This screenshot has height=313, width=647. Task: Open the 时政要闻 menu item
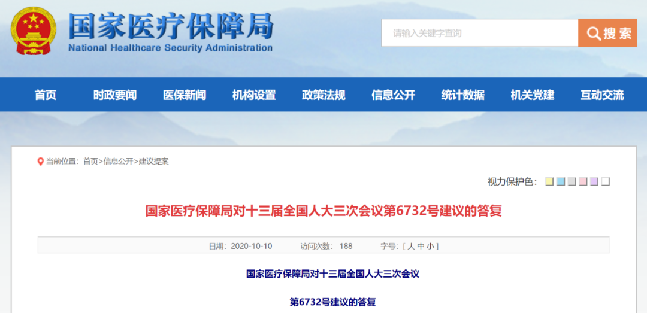point(115,95)
